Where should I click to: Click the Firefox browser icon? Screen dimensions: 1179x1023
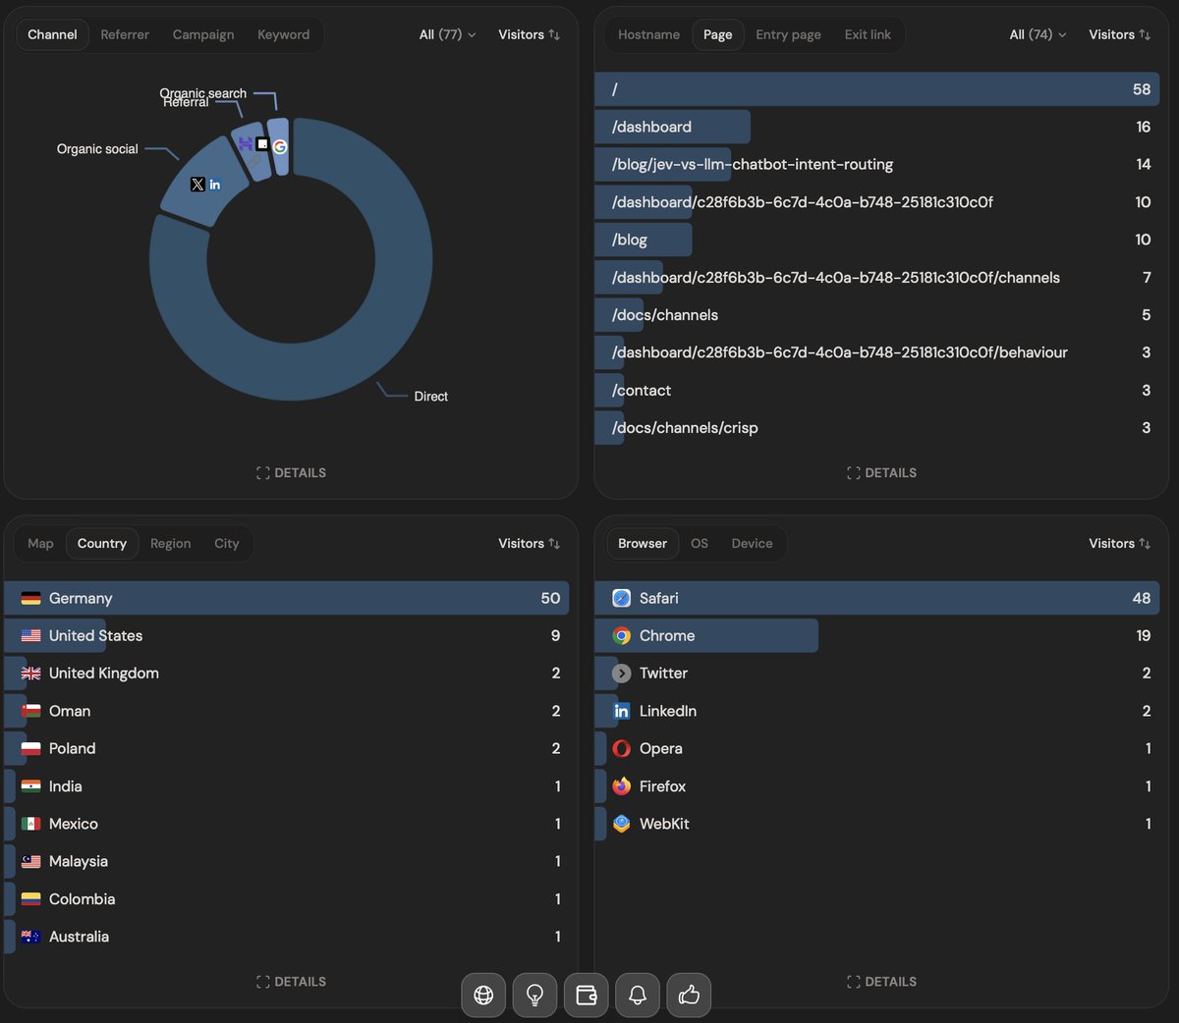pyautogui.click(x=622, y=786)
